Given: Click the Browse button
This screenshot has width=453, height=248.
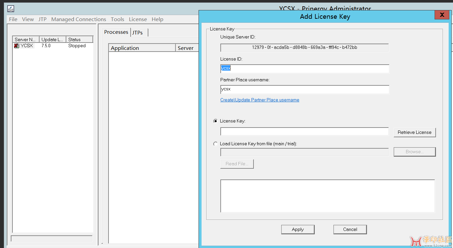Looking at the screenshot, I should 414,152.
